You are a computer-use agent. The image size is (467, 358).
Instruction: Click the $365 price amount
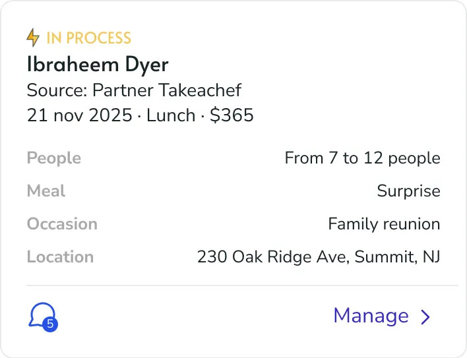(x=232, y=115)
